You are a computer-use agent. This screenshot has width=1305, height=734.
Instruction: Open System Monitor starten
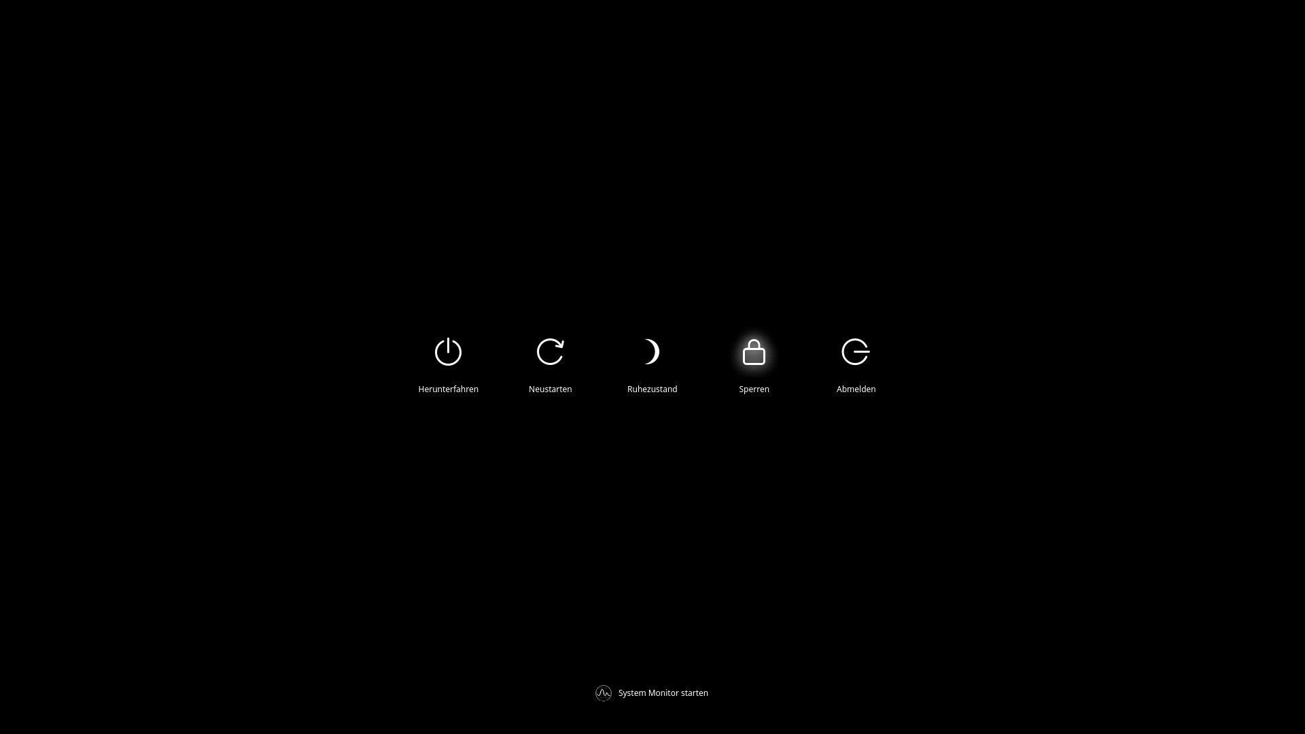pos(652,693)
